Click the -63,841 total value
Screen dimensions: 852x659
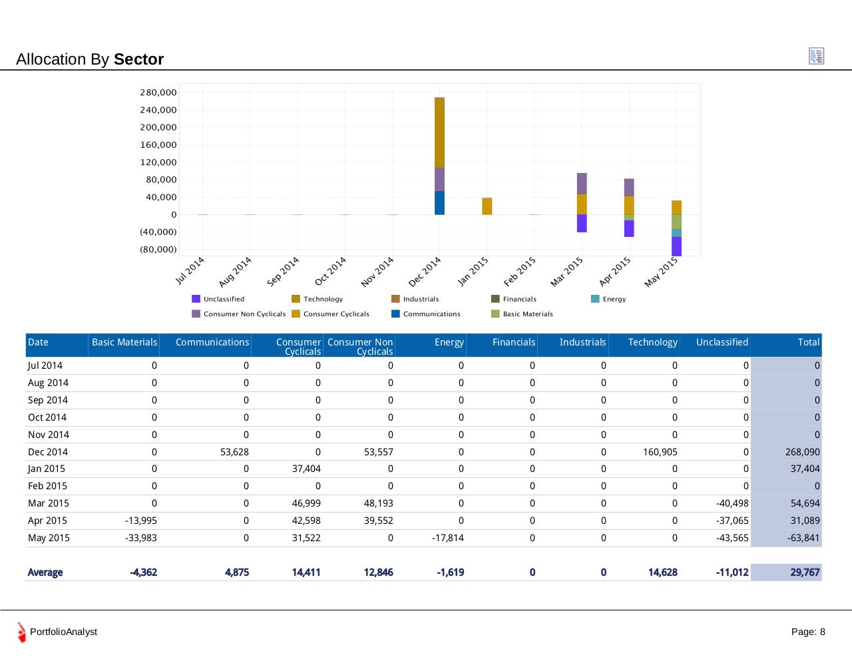tap(803, 538)
